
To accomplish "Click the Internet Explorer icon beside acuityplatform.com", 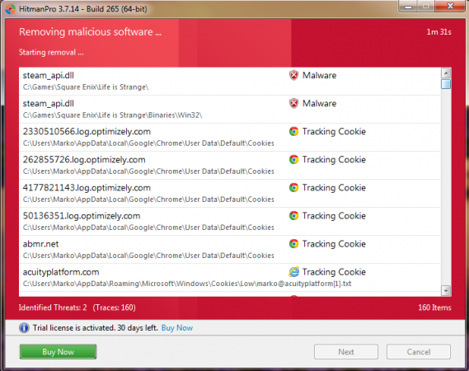I will (293, 272).
